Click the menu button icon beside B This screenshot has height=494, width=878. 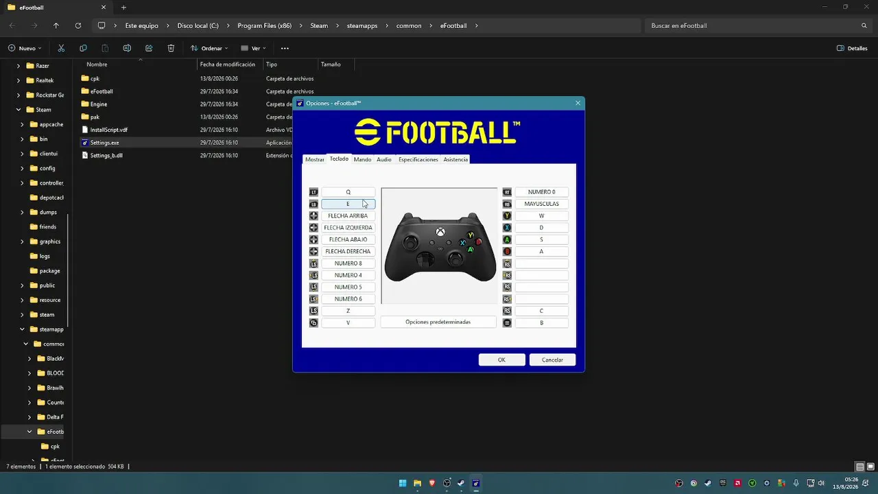pyautogui.click(x=507, y=323)
